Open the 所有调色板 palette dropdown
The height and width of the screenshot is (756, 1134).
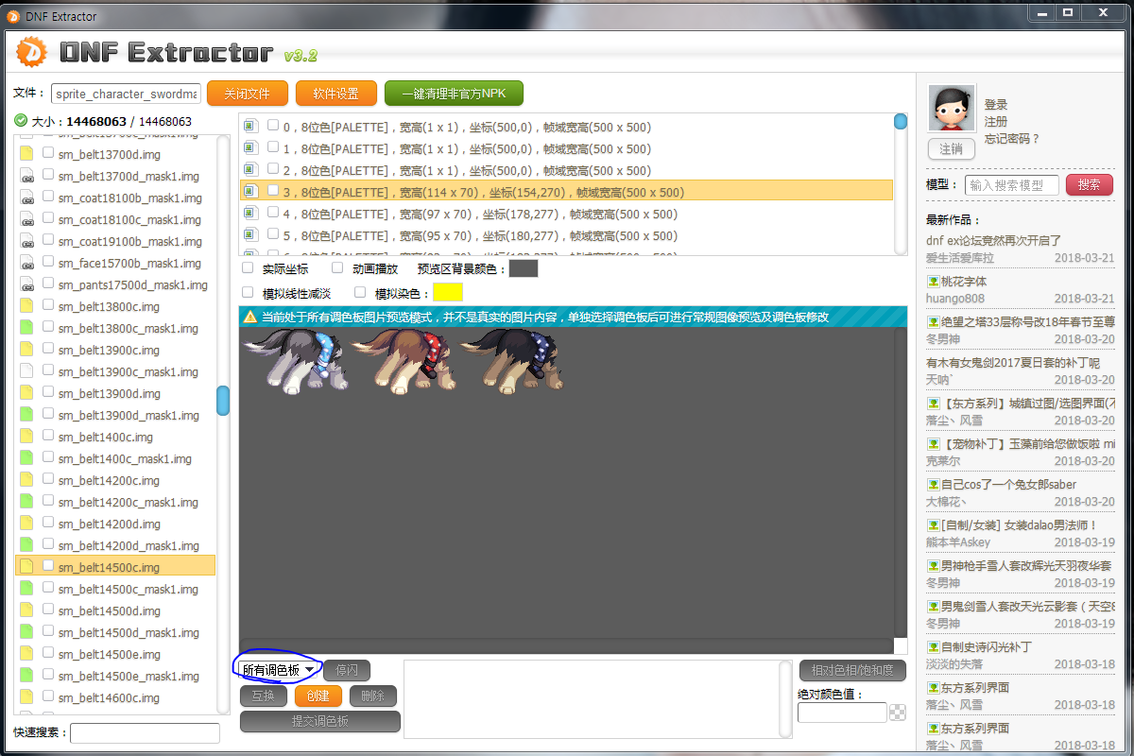tap(278, 670)
